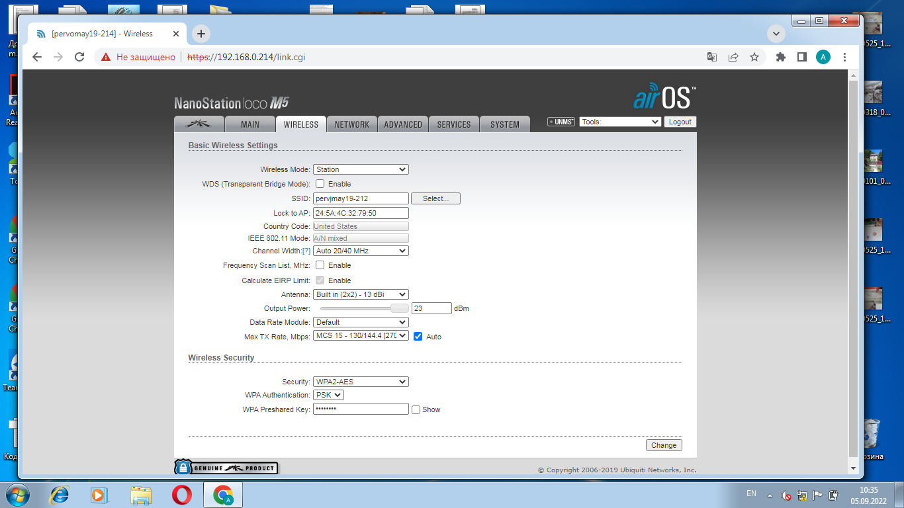Click the airOS logo
Viewport: 904px width, 508px height.
click(665, 97)
